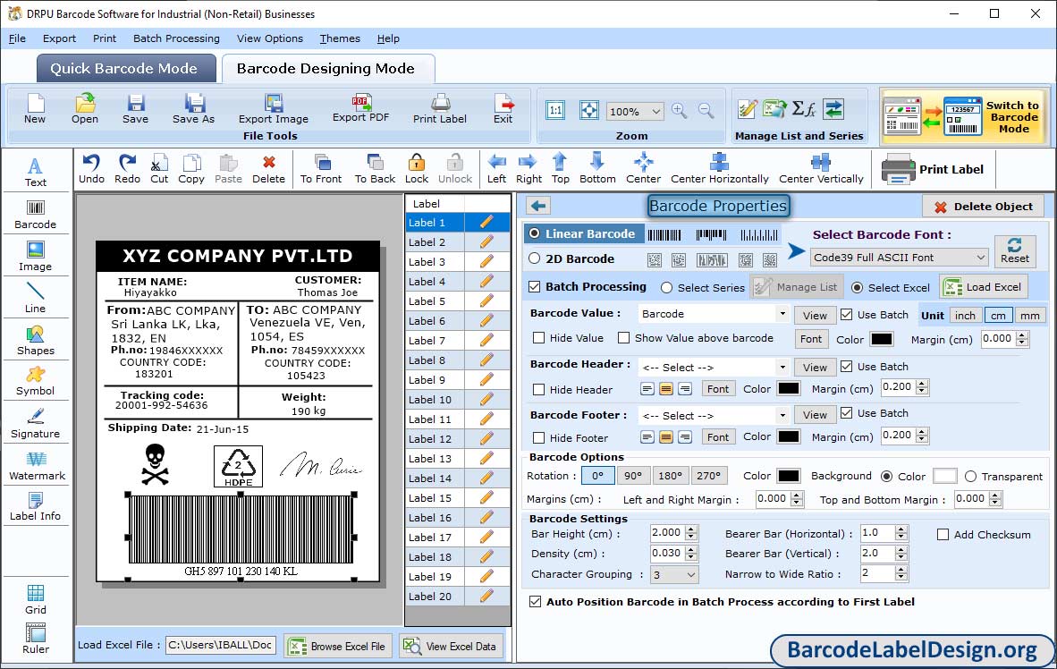Delete the selected object via toolbar
The image size is (1057, 669).
coord(268,169)
